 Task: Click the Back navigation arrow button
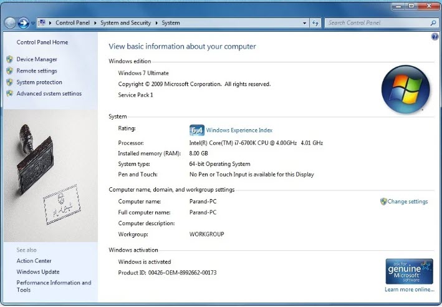[10, 23]
